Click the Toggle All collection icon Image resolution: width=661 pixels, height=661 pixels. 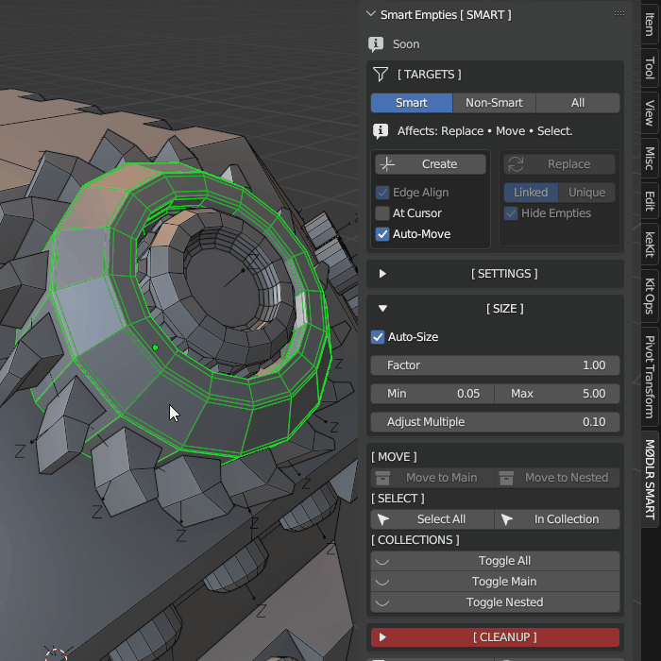(x=383, y=561)
